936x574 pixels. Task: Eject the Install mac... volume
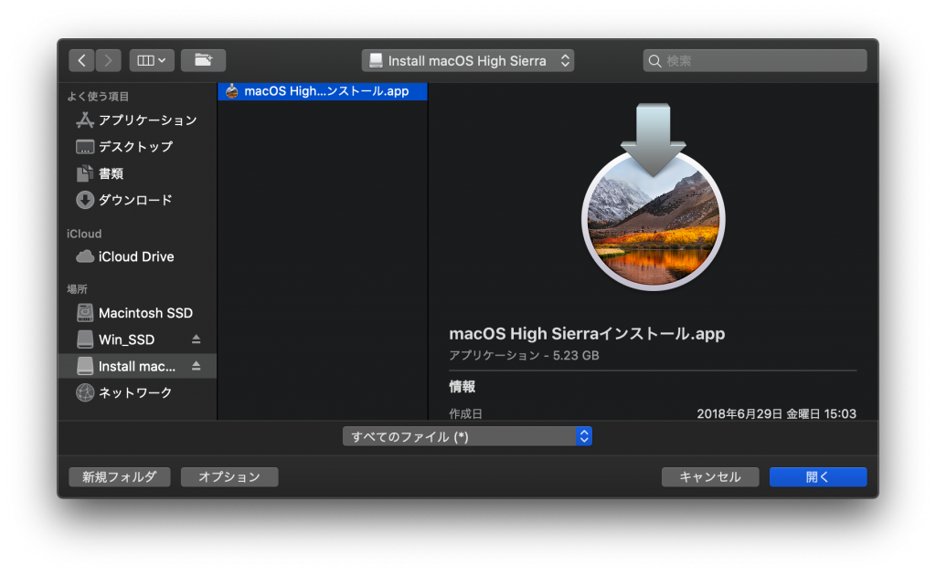(196, 366)
